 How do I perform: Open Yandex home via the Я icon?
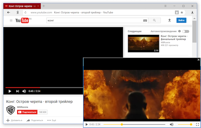coord(18,12)
